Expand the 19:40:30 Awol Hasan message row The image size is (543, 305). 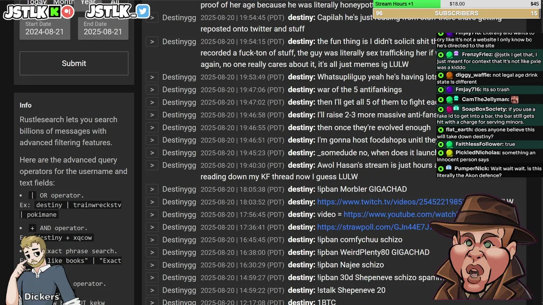(152, 165)
